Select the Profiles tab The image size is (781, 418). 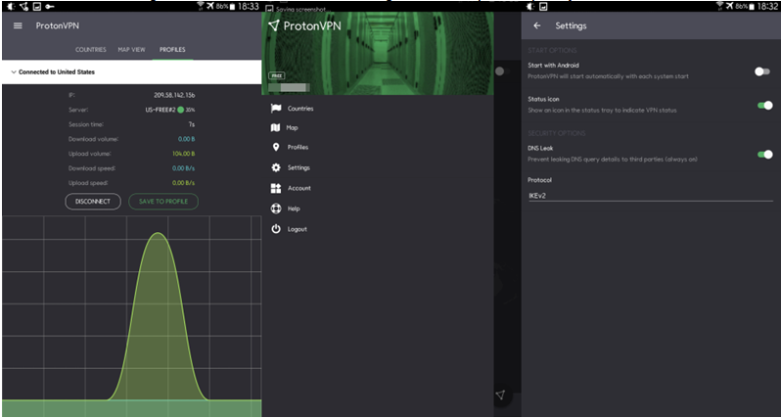click(x=172, y=50)
